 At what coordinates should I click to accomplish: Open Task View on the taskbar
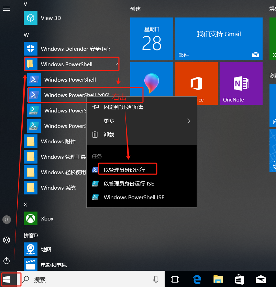coord(175,279)
